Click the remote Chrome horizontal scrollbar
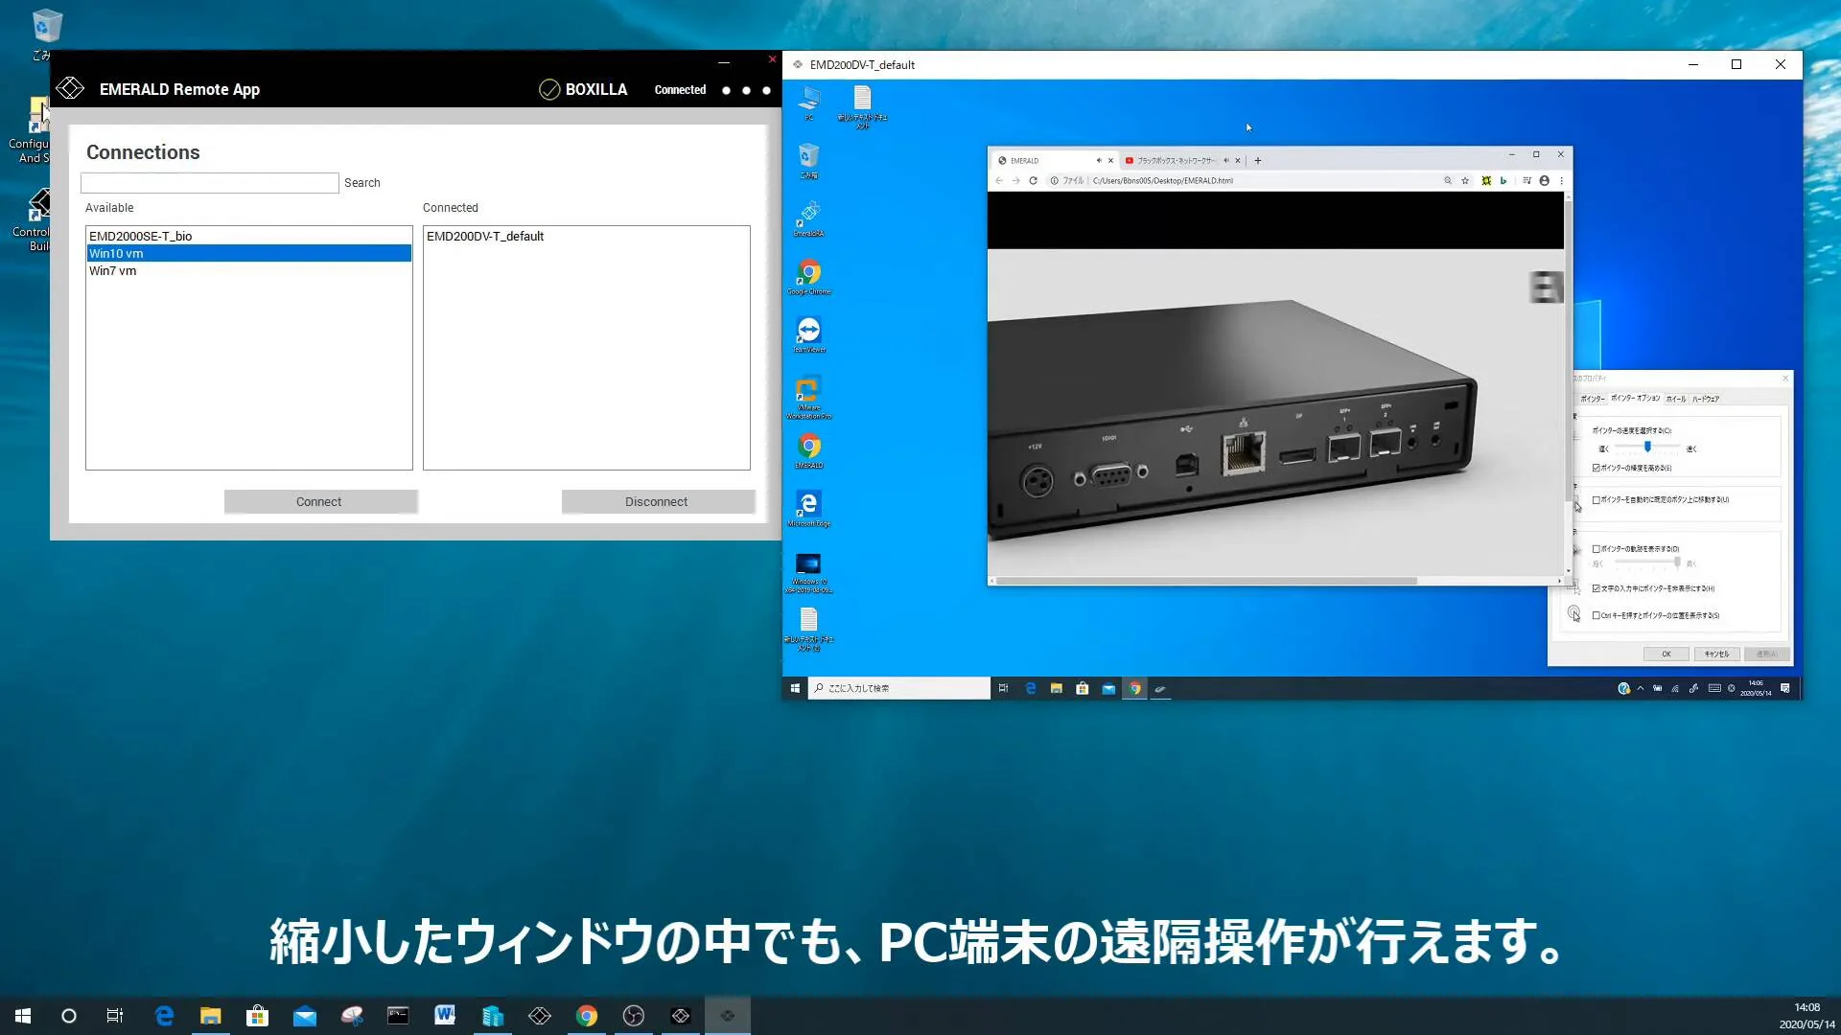The image size is (1841, 1035). [x=1206, y=581]
